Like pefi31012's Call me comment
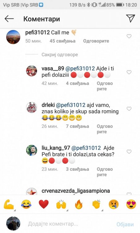This screenshot has width=140, height=233. point(129,36)
